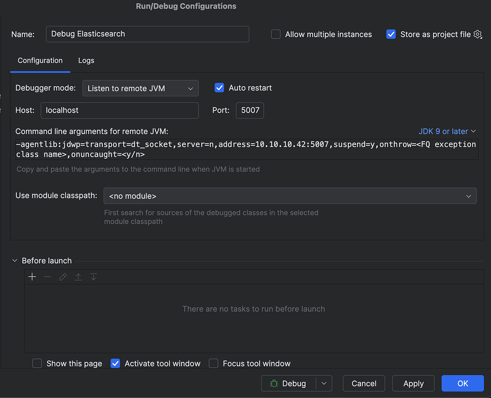Switch to the Logs tab
This screenshot has width=491, height=398.
coord(86,60)
